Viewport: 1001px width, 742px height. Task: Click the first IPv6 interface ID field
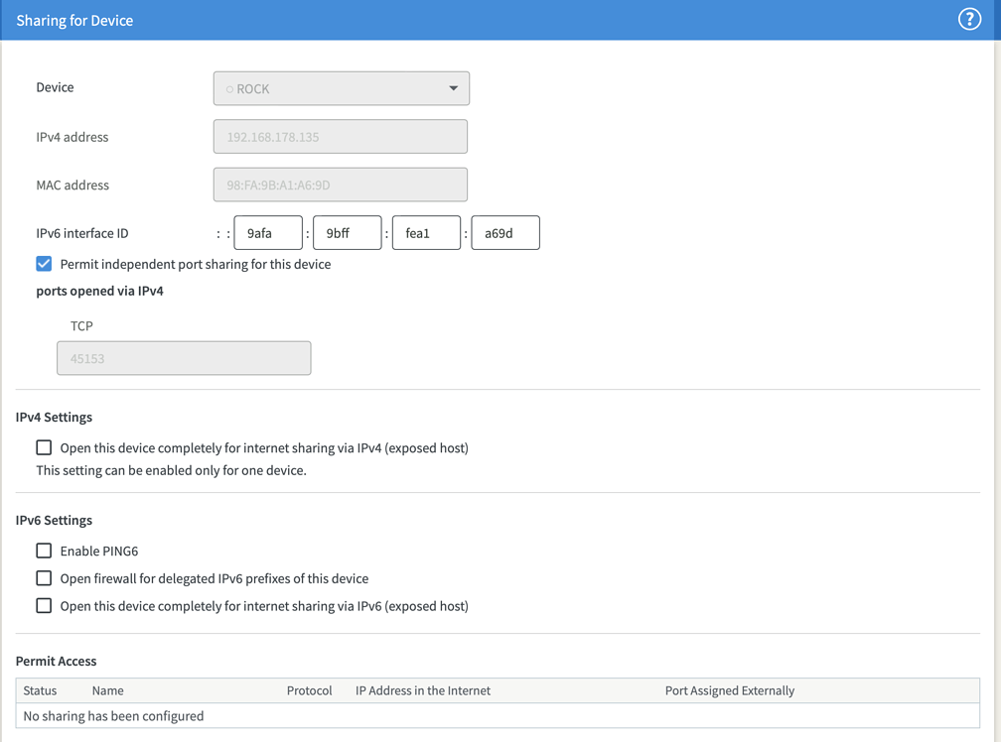point(267,232)
